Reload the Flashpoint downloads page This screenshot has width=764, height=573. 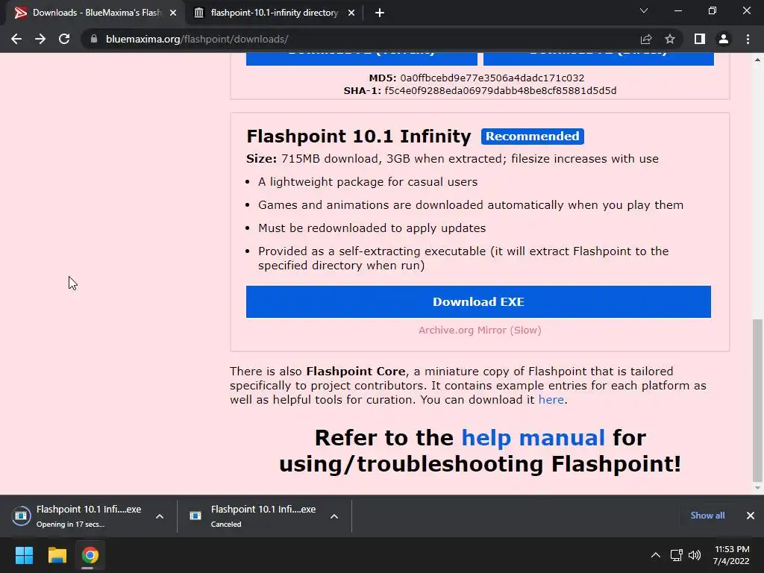coord(64,39)
